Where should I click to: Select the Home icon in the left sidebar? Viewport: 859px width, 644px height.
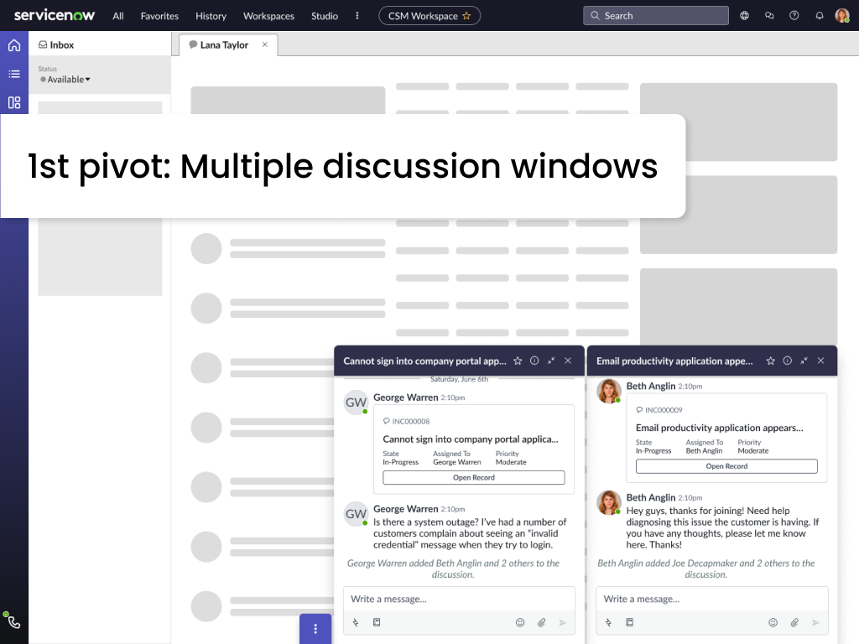(x=13, y=45)
